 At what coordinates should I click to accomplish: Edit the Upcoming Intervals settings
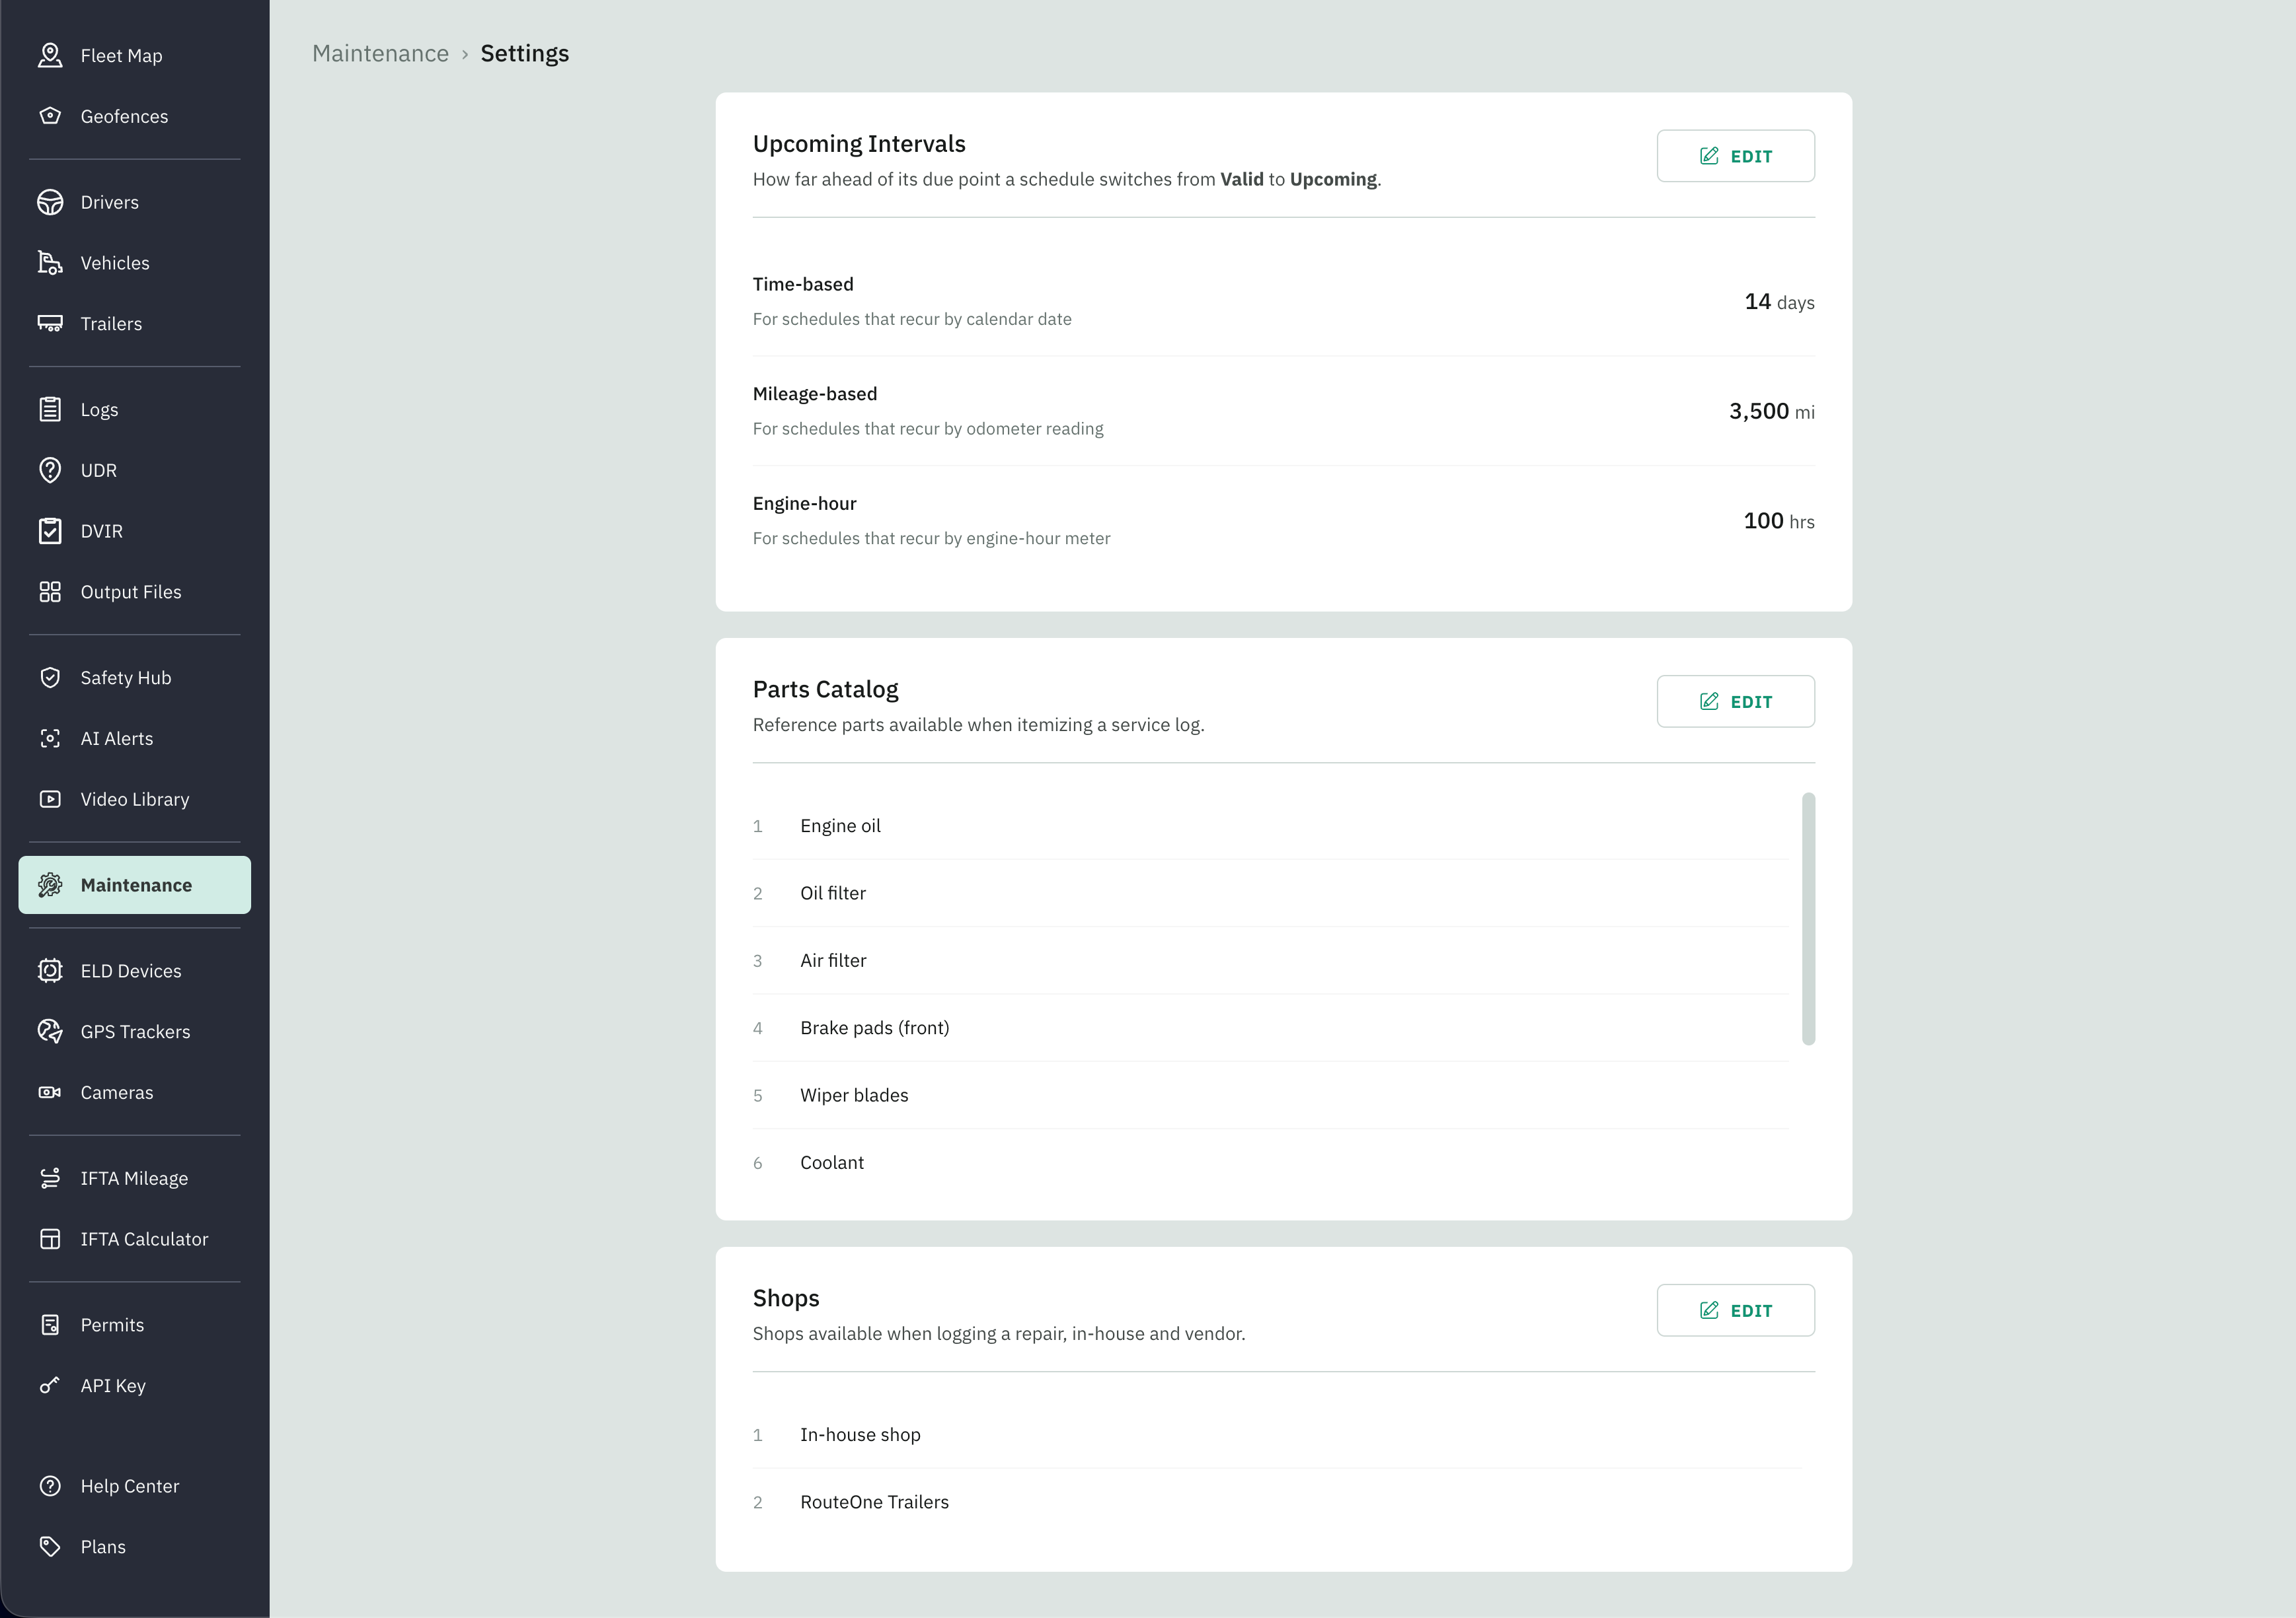(x=1735, y=156)
